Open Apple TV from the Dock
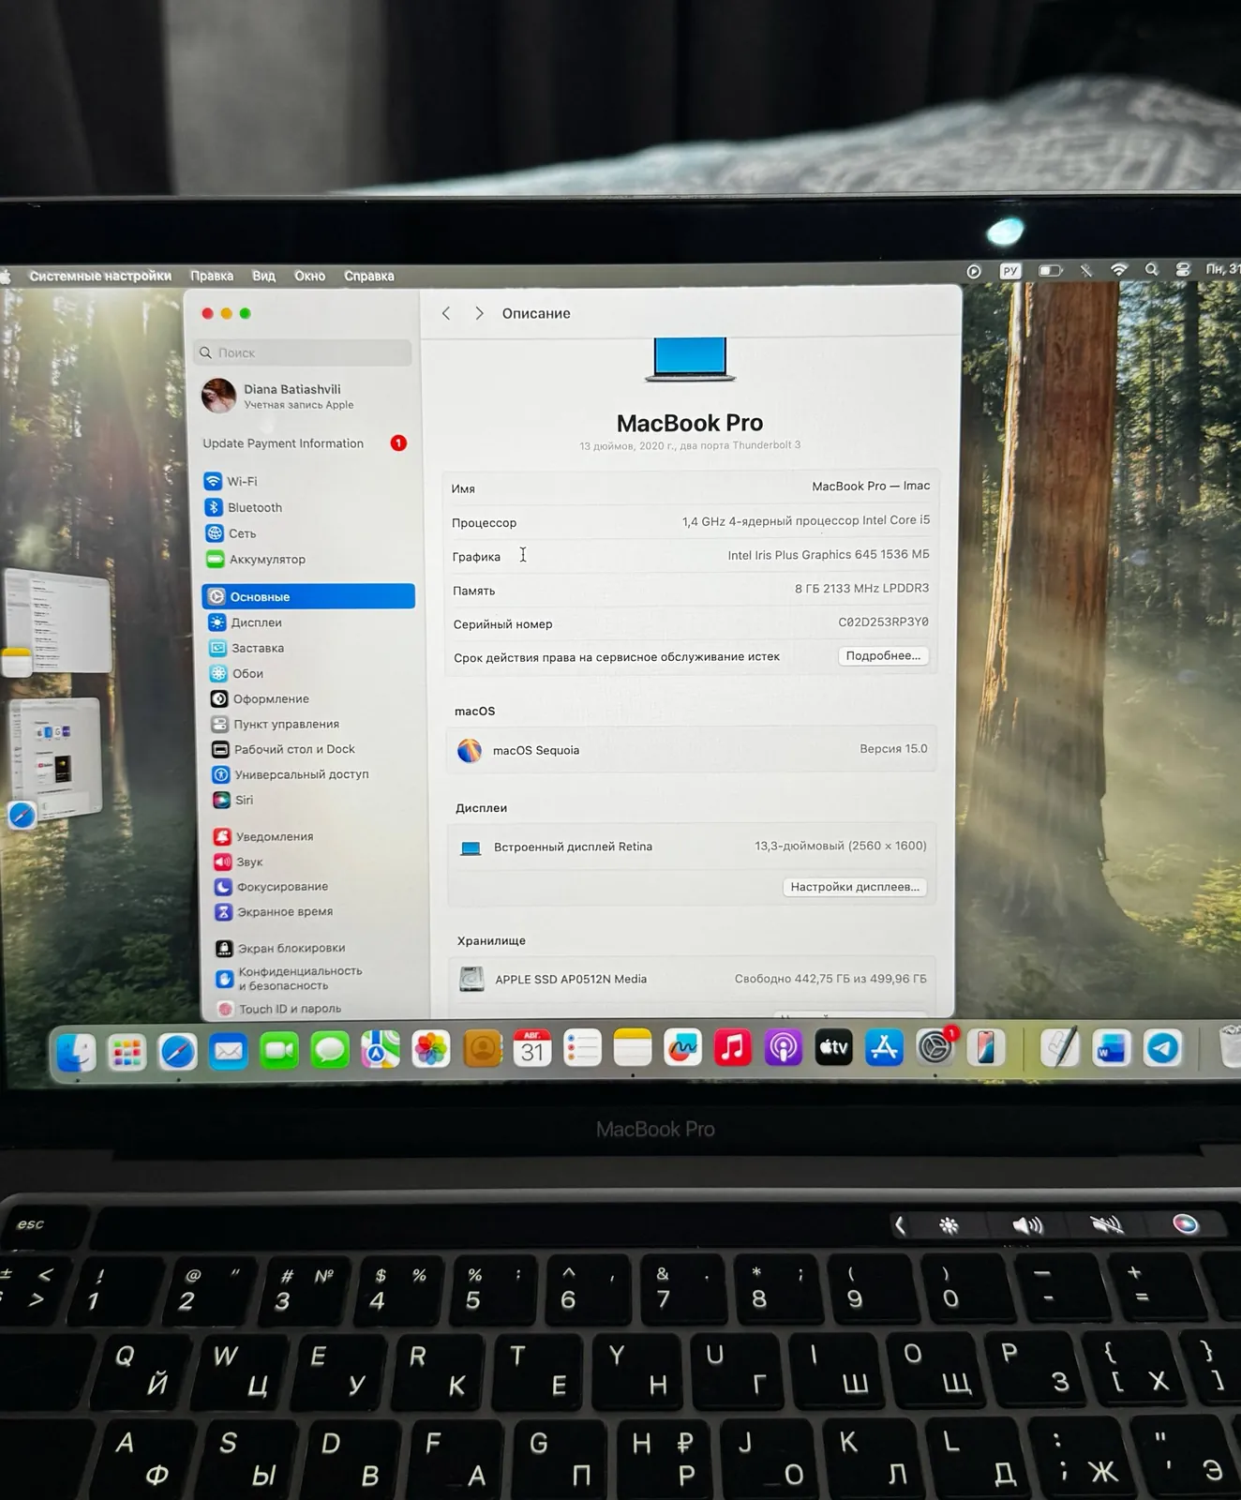Viewport: 1241px width, 1500px height. point(833,1047)
